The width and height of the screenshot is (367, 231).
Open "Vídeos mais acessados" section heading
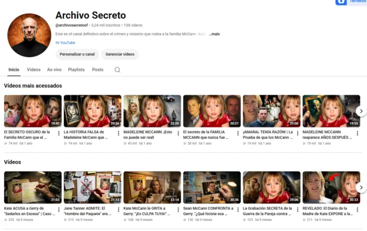point(33,86)
